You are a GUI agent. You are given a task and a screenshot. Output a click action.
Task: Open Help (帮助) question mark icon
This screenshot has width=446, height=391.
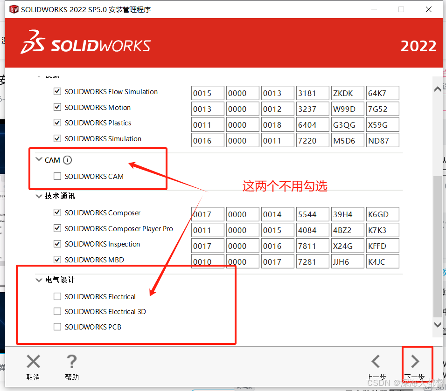point(72,362)
